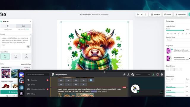Select the third Object Shadow option
This screenshot has width=190, height=107.
[x=176, y=69]
